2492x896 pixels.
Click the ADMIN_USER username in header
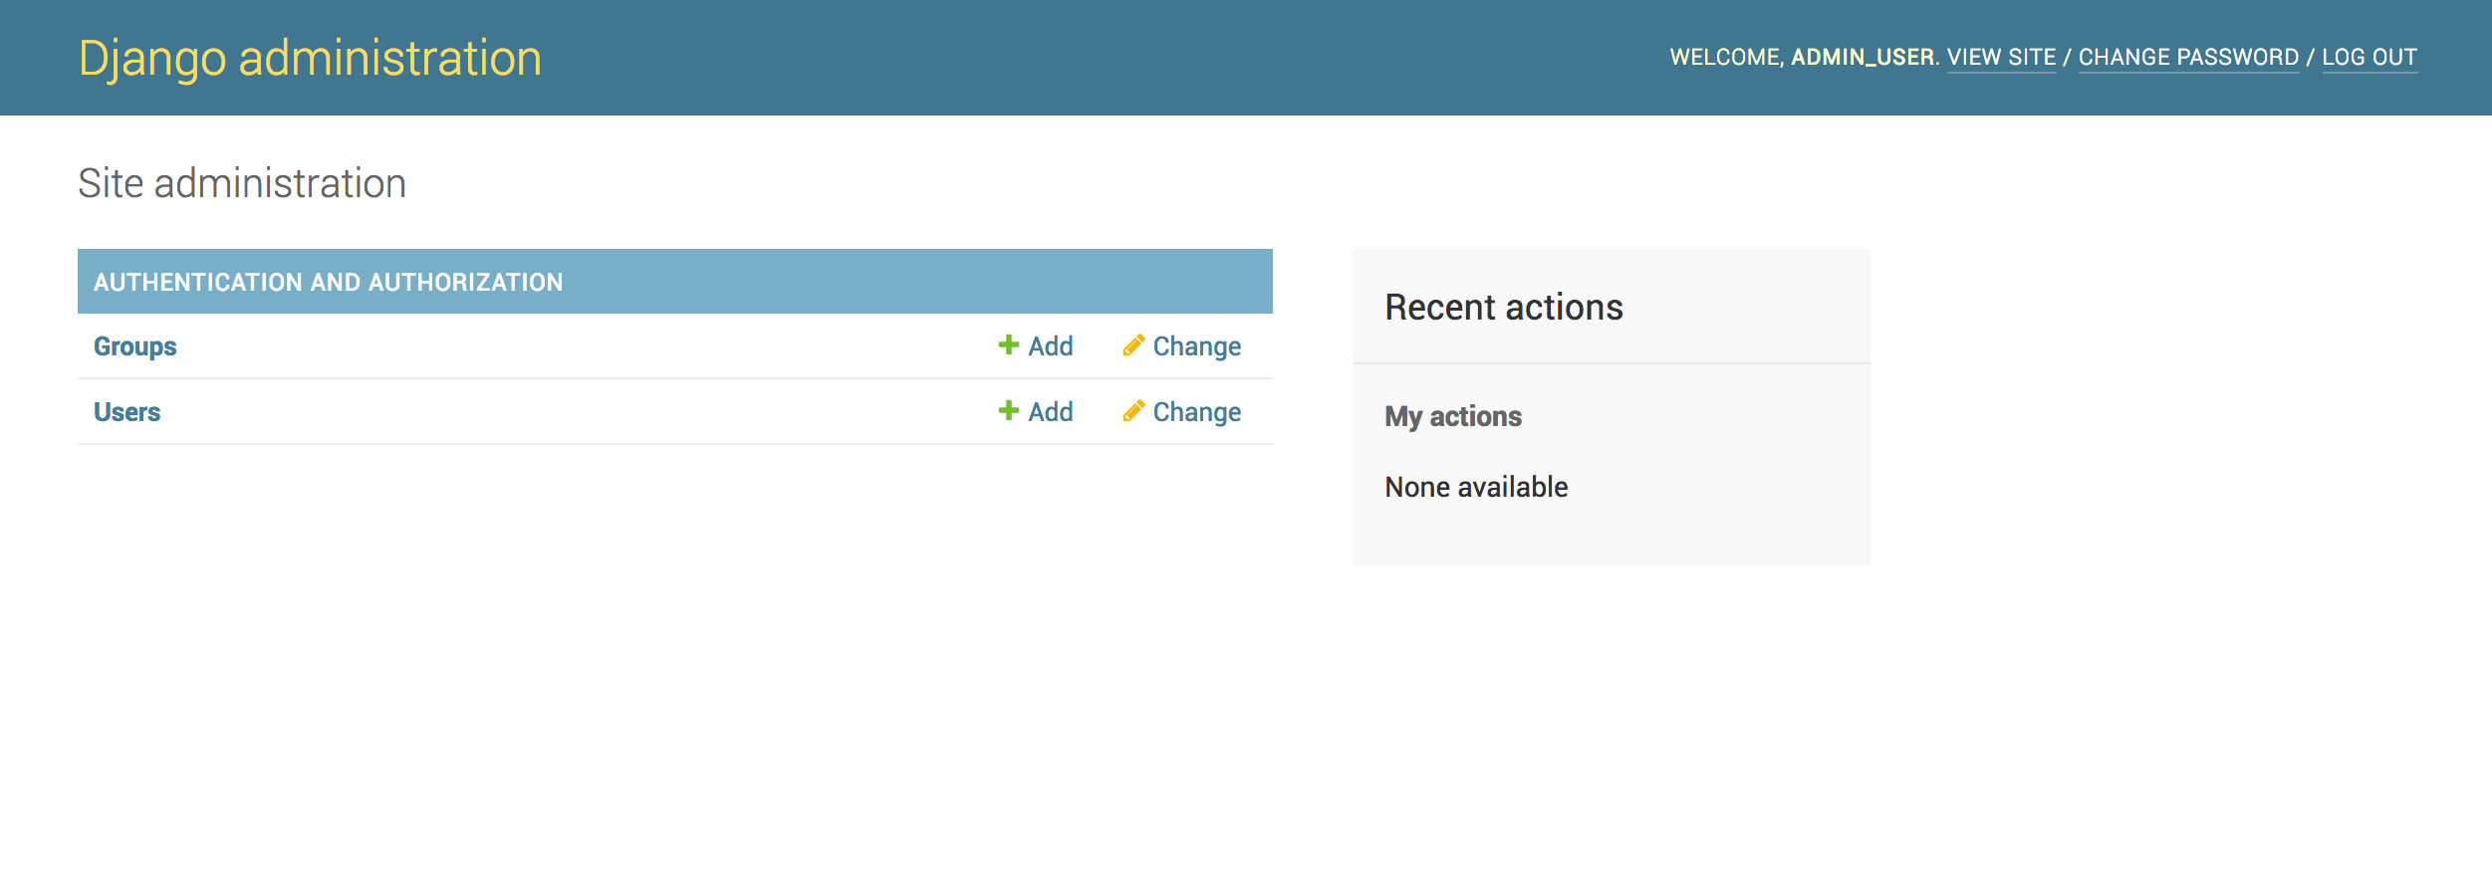click(x=1862, y=58)
